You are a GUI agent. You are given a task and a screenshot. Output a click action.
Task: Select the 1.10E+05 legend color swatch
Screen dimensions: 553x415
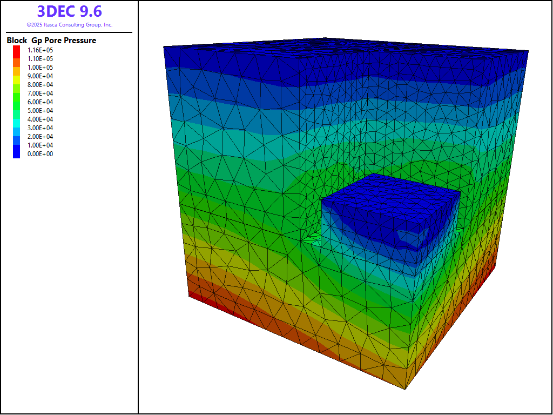16,58
